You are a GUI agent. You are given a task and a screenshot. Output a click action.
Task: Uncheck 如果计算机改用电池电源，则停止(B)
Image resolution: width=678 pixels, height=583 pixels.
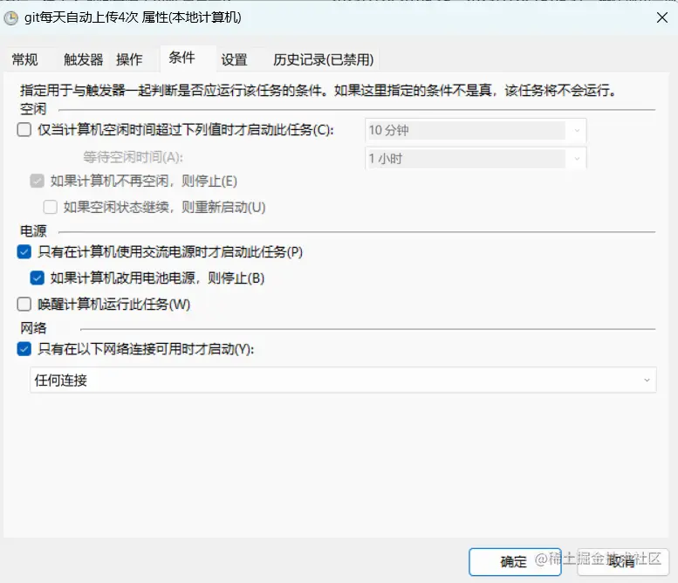point(38,278)
